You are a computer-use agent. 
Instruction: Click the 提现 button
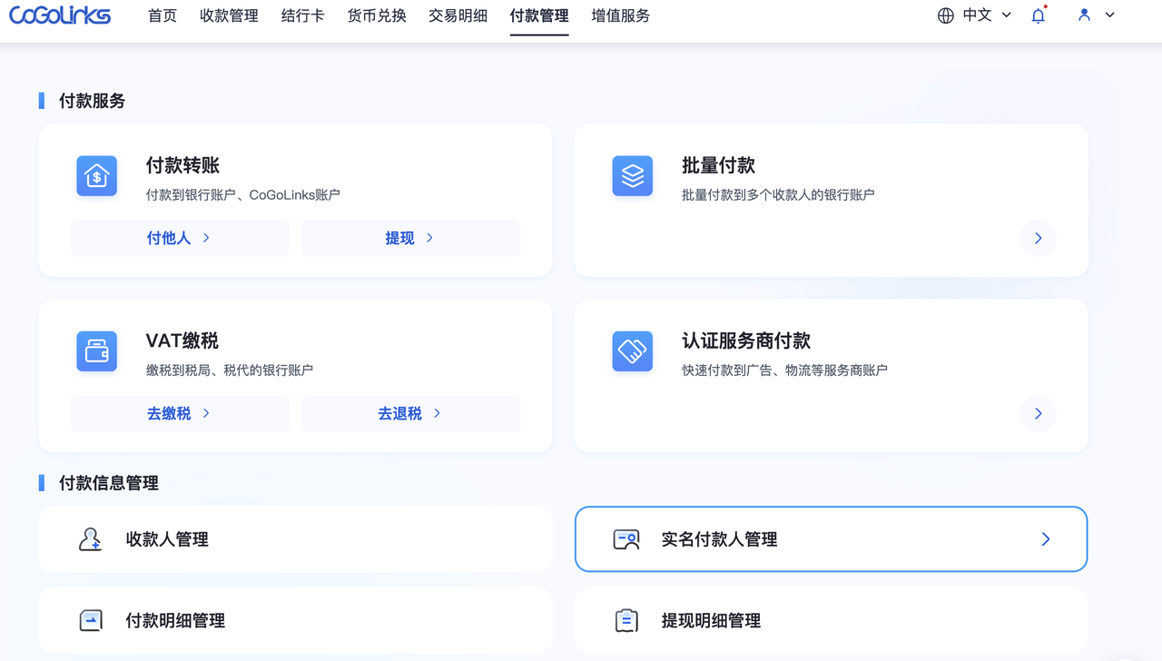click(410, 238)
